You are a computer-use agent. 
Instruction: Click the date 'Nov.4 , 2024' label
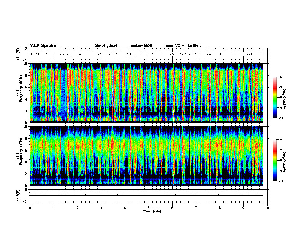(106, 46)
